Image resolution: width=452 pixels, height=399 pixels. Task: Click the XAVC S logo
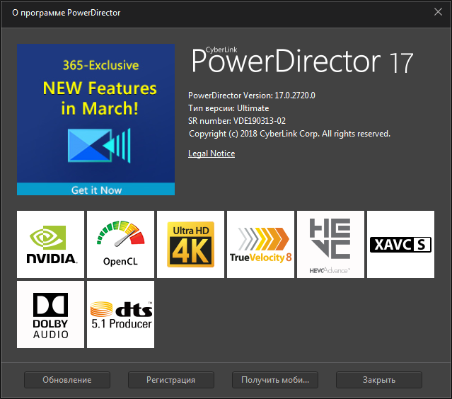click(400, 244)
